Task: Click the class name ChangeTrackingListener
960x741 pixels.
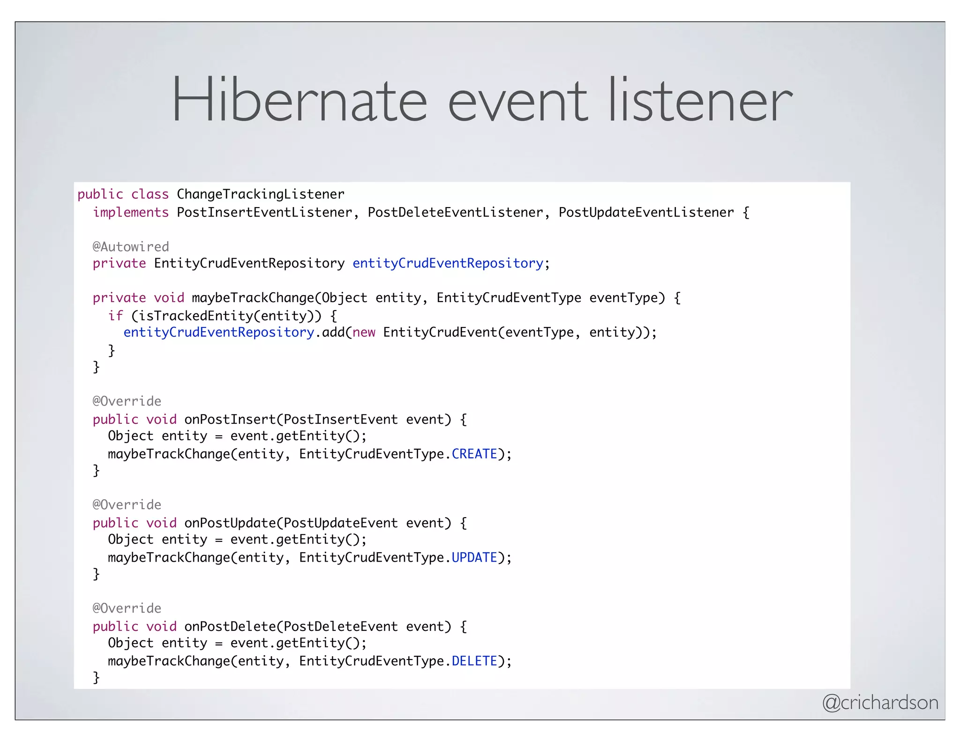Action: [x=261, y=194]
